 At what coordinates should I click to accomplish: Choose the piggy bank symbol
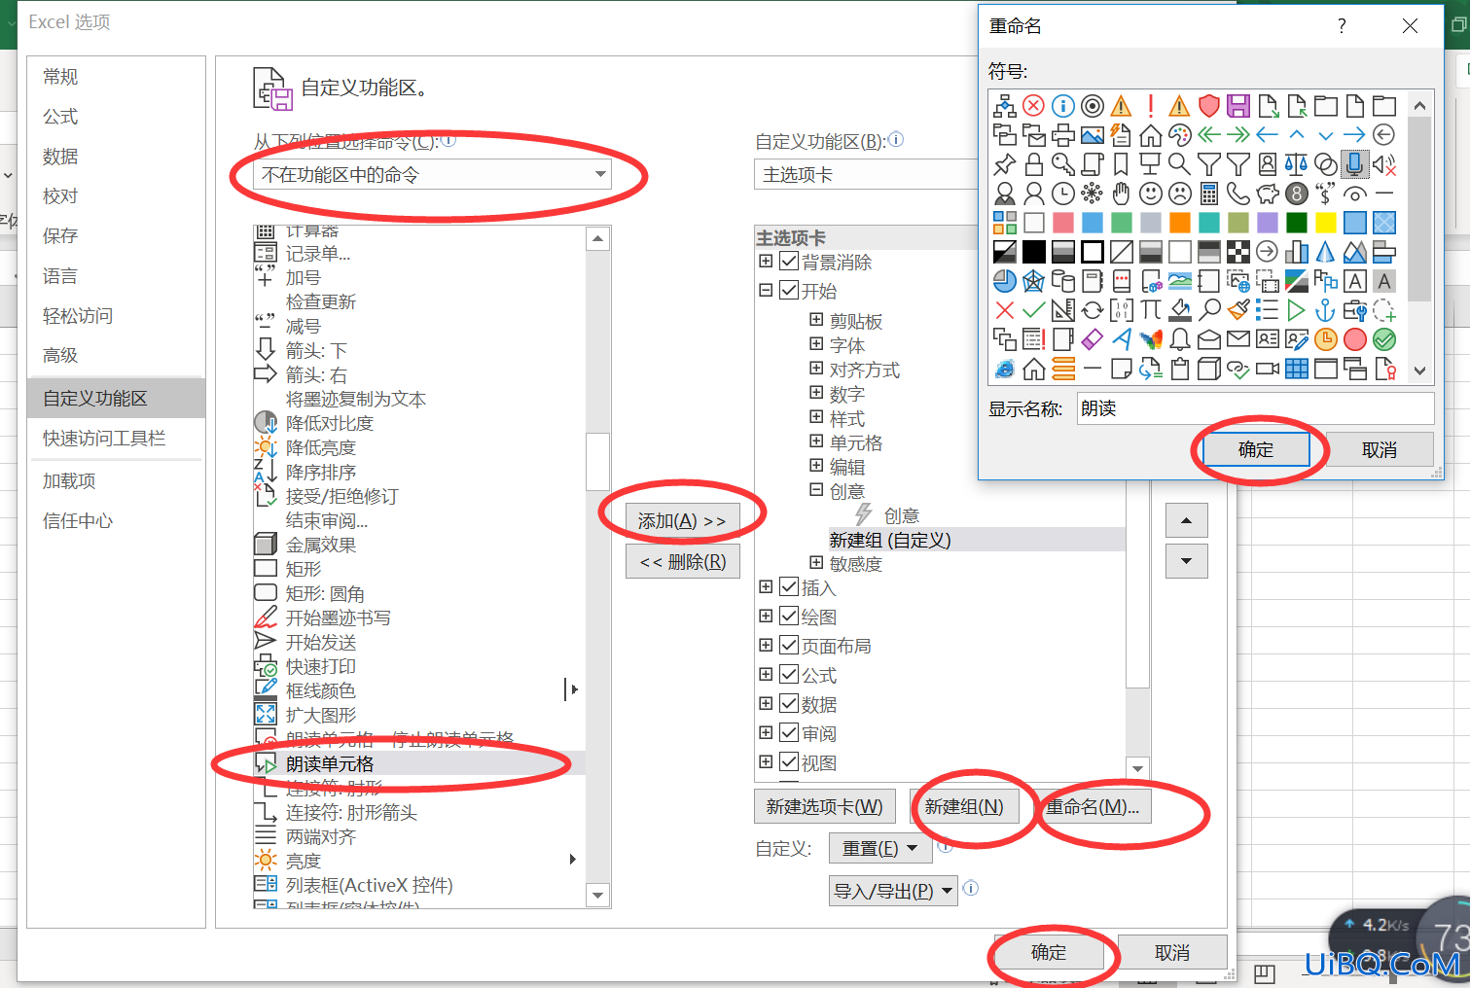(x=1268, y=194)
